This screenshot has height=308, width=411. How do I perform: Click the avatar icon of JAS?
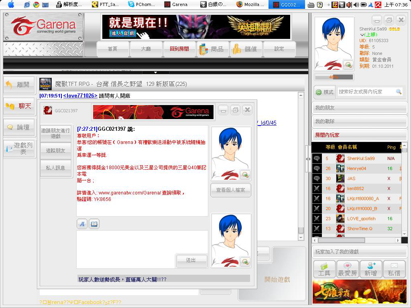tap(340, 178)
